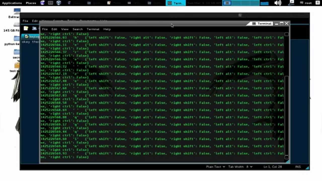Open the Edit menu in Terminal window
The width and height of the screenshot is (322, 181).
(54, 29)
